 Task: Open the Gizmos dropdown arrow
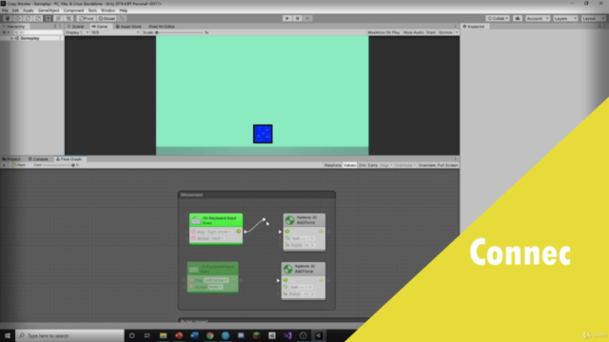457,32
